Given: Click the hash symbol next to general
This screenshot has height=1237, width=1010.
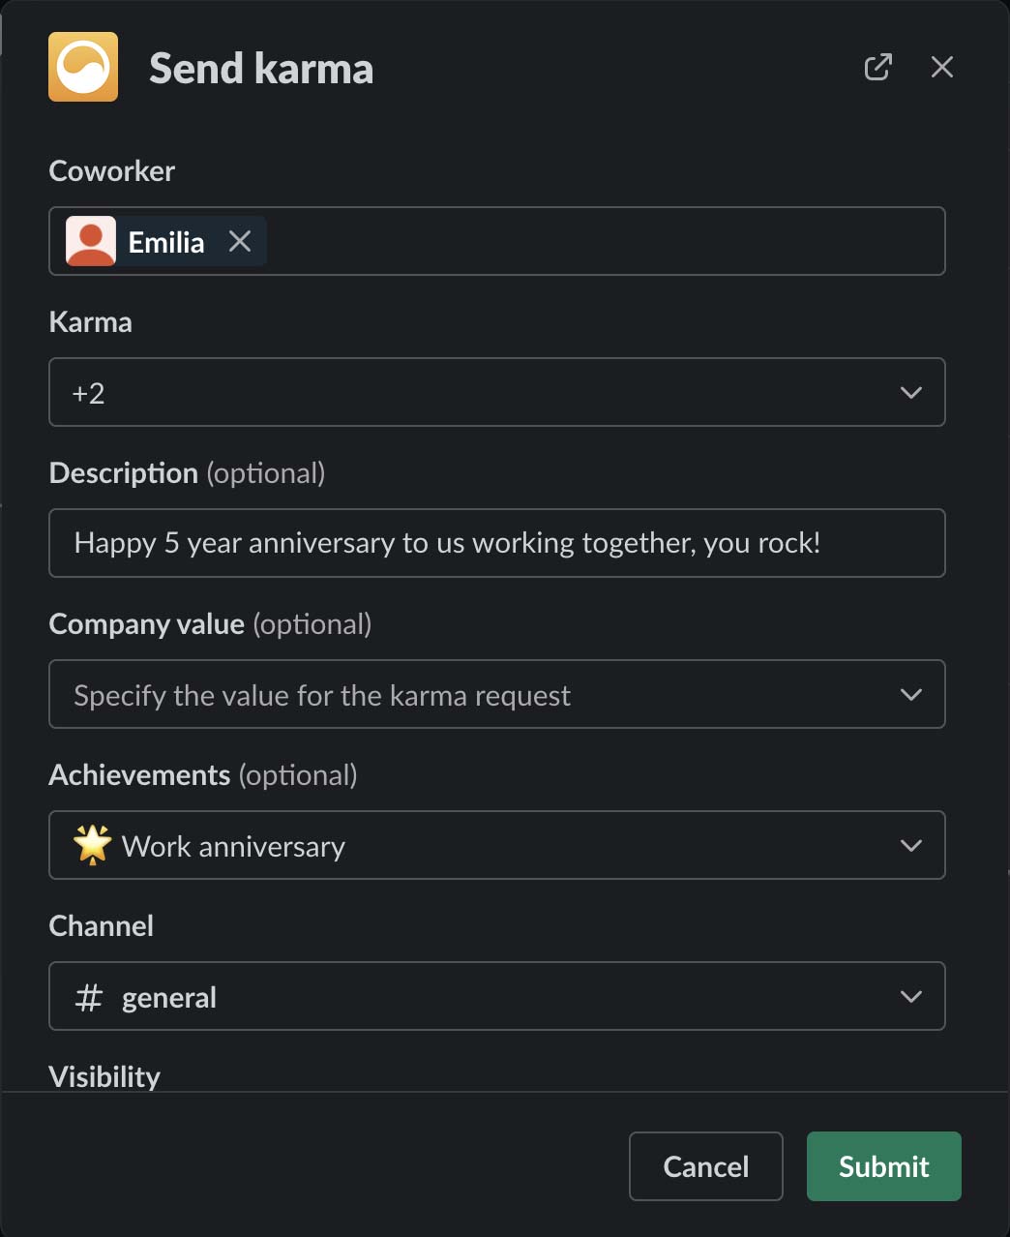Looking at the screenshot, I should click(89, 997).
